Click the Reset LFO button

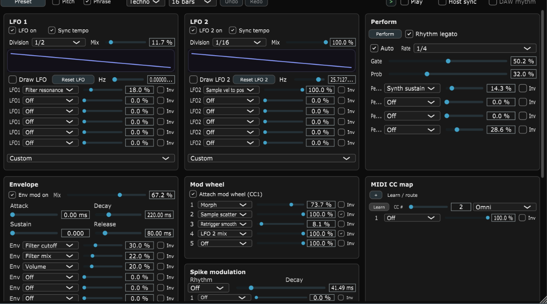click(73, 80)
